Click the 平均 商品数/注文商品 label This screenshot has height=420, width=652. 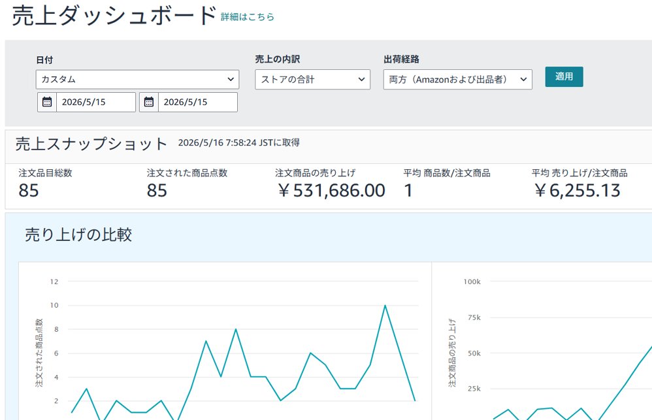click(x=447, y=173)
